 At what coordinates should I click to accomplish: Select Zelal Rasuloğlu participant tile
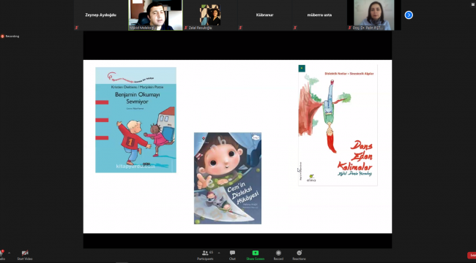[x=210, y=15]
